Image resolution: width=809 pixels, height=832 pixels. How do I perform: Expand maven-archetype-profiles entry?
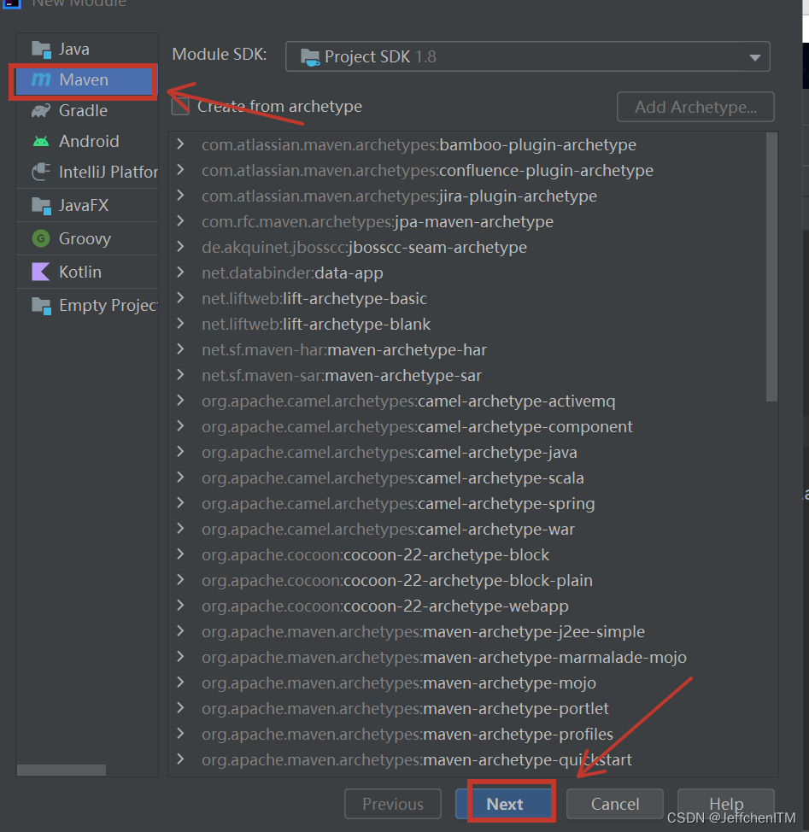tap(180, 734)
